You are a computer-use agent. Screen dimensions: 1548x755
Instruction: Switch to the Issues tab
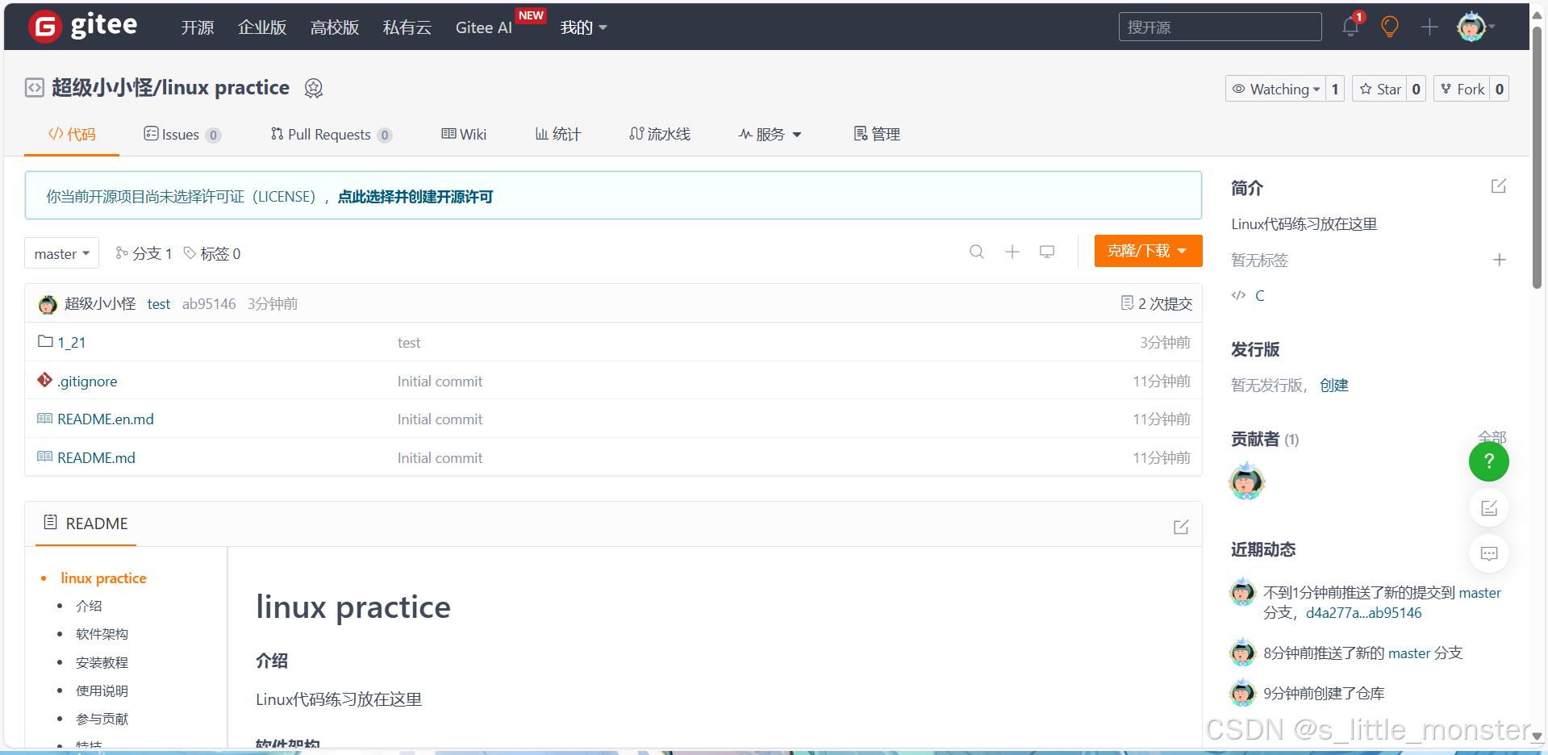(x=179, y=134)
